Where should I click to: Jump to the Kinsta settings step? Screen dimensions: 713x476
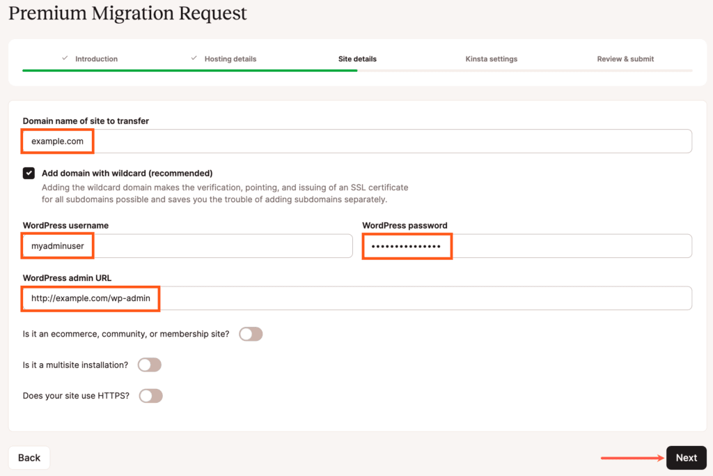[491, 59]
